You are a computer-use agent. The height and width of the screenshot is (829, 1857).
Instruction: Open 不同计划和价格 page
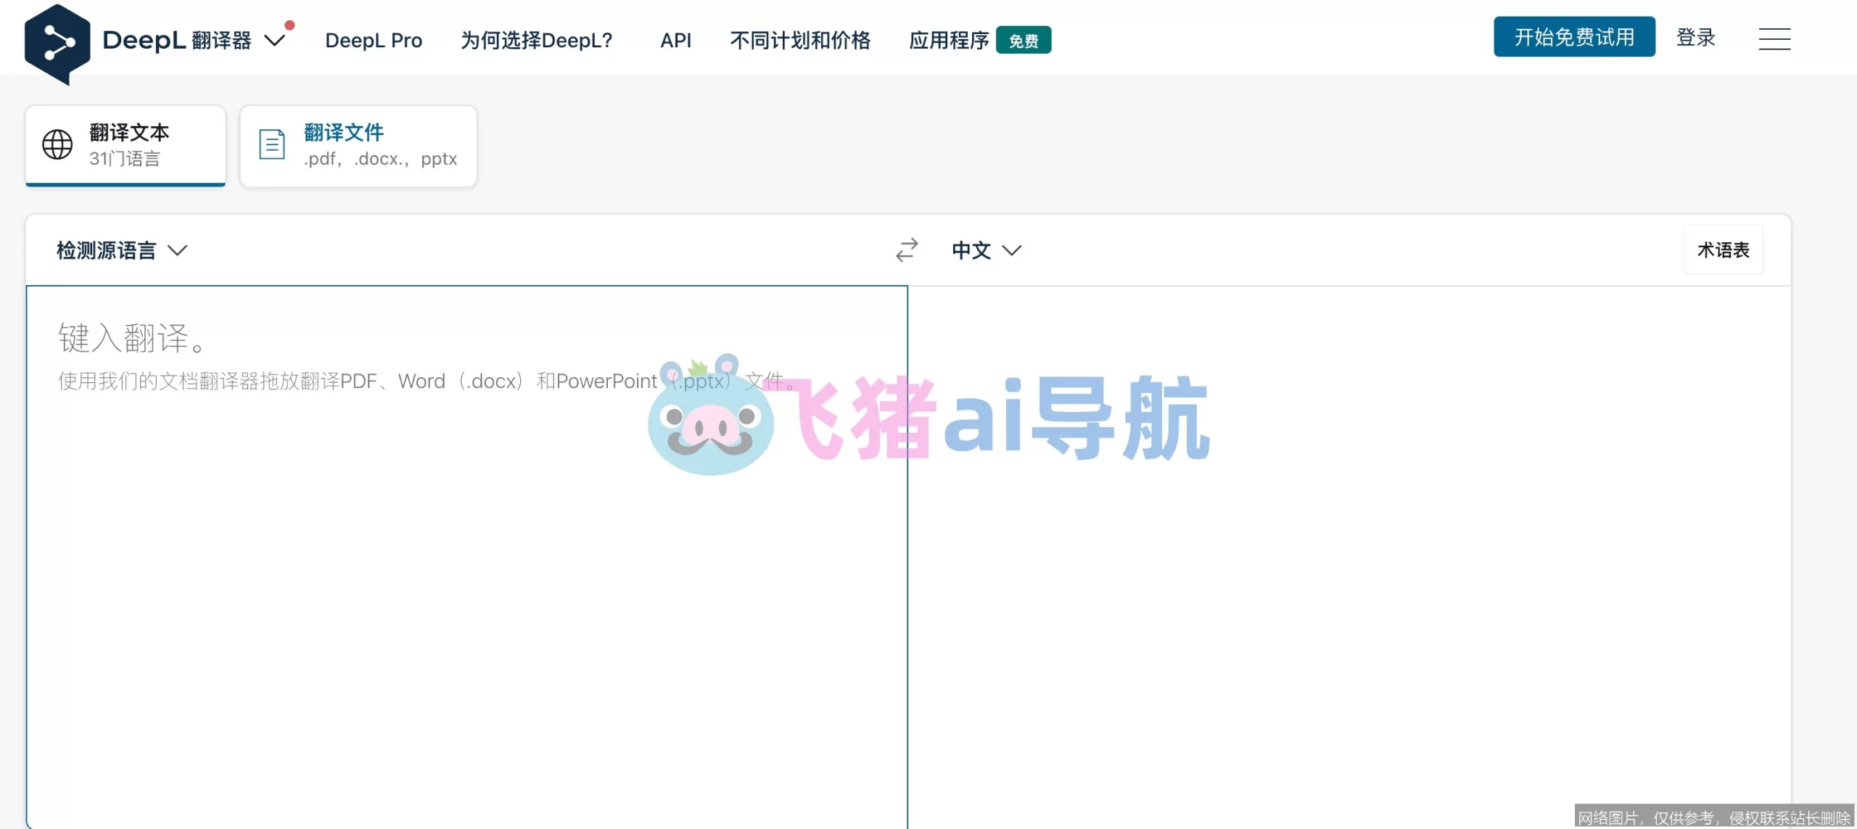point(800,40)
